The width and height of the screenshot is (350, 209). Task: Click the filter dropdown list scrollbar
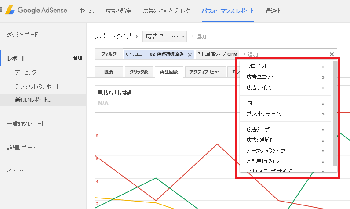[335, 114]
